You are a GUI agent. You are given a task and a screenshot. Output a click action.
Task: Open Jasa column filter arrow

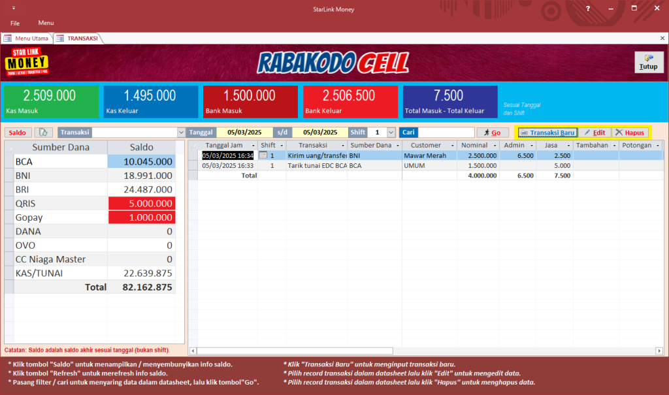pos(568,146)
